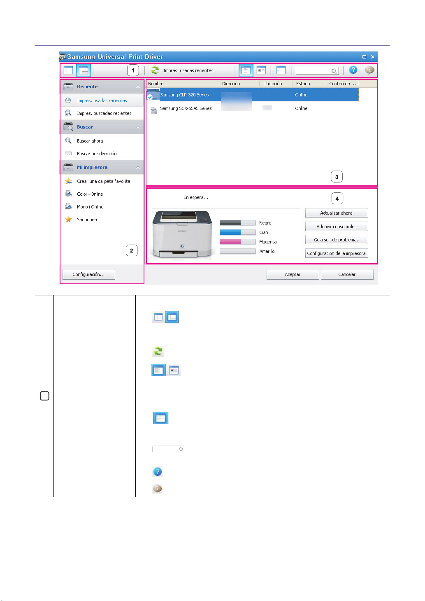Select the highlighted advanced layout icon in window toolbar
This screenshot has height=601, width=425.
coord(84,70)
